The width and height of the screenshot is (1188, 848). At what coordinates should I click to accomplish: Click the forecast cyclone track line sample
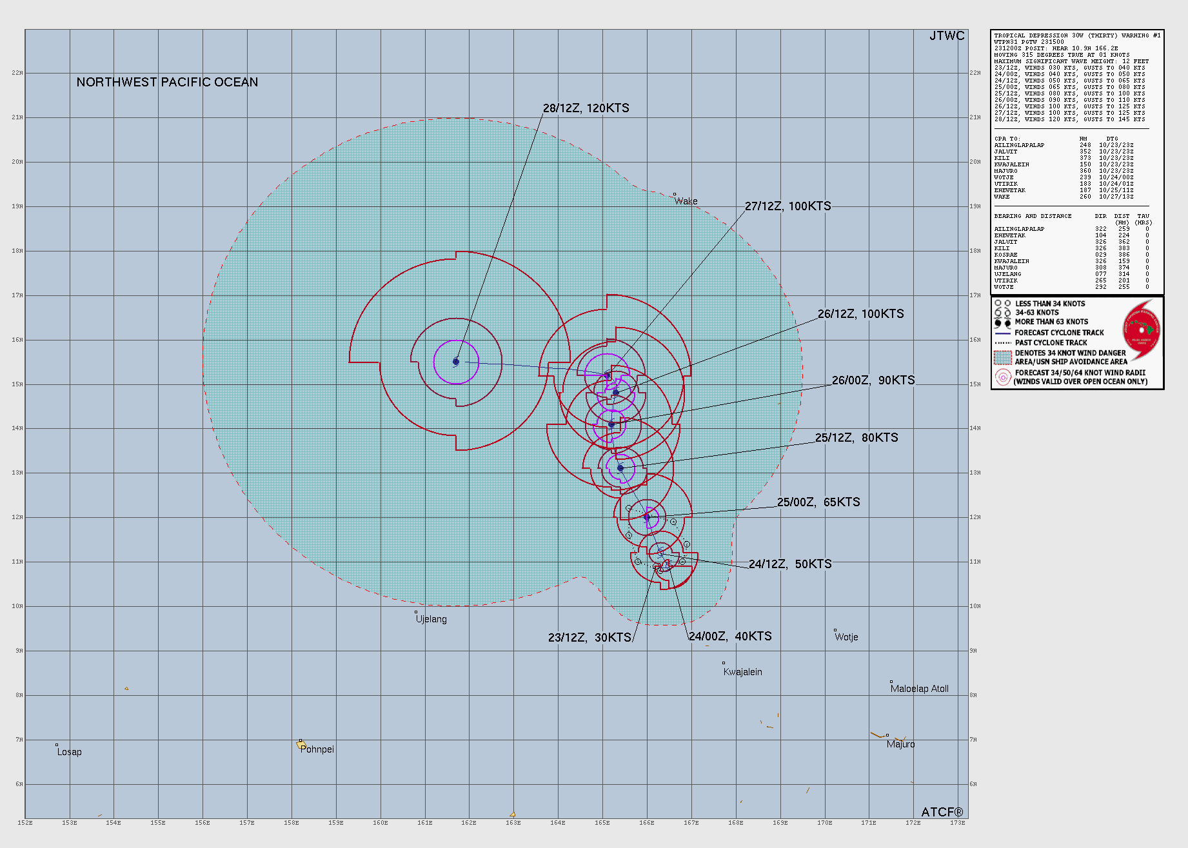coord(1003,333)
